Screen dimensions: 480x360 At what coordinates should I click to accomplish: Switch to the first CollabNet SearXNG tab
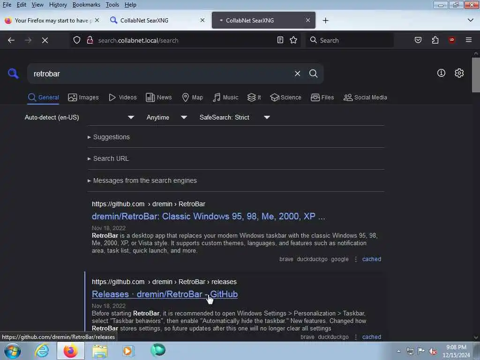tap(157, 20)
